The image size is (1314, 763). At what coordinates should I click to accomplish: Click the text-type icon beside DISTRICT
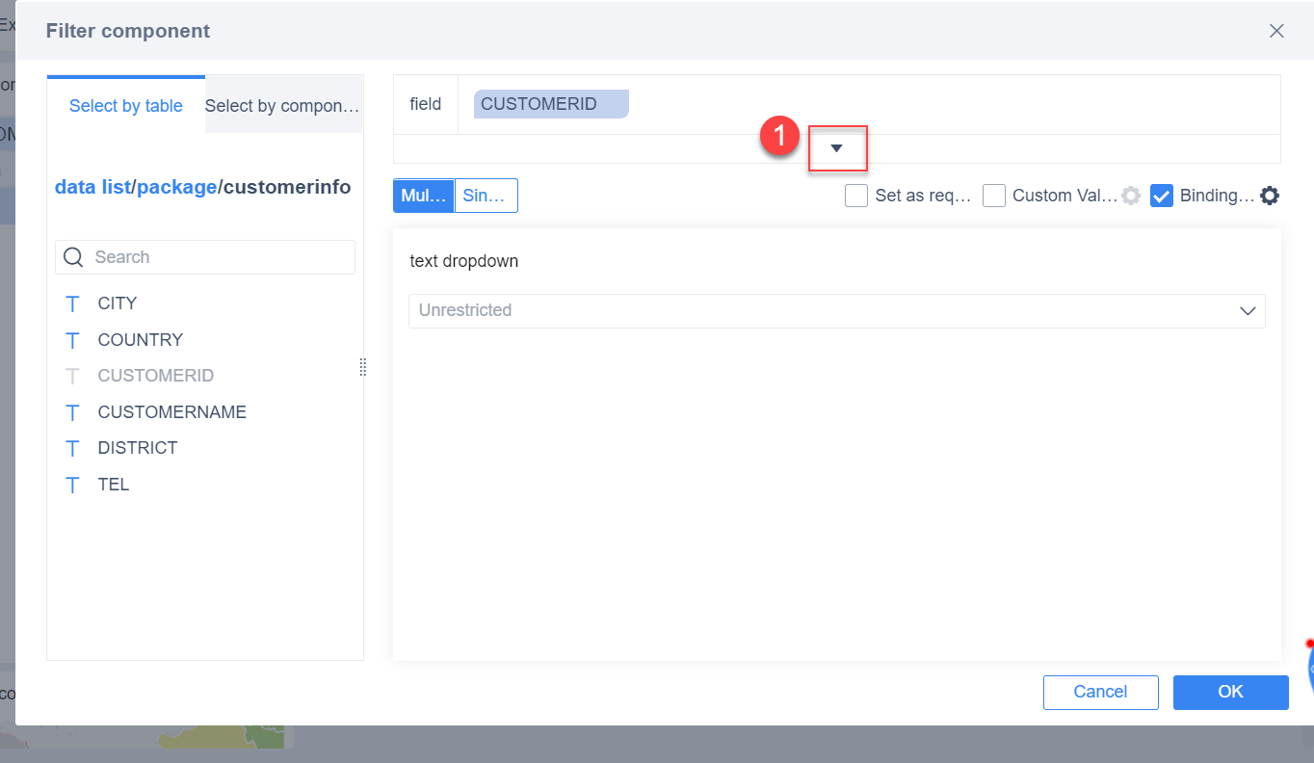[72, 448]
